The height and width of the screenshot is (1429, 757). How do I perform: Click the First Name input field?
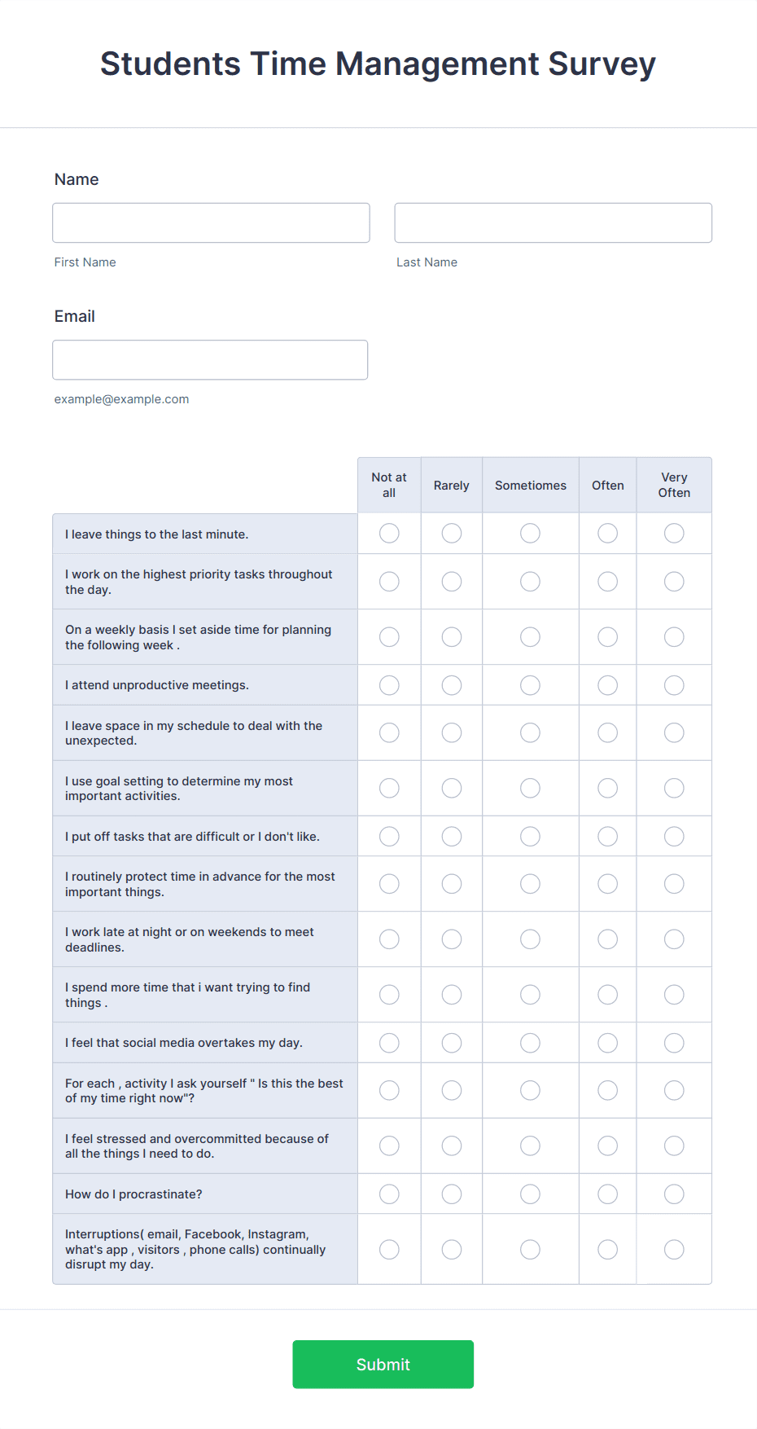(210, 222)
